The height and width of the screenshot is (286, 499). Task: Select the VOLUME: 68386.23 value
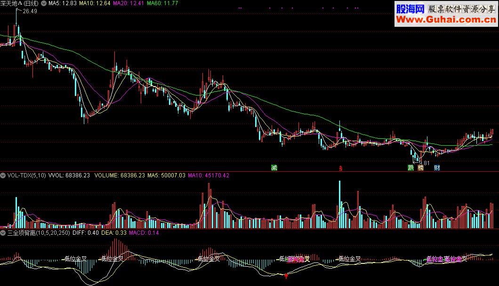(x=120, y=175)
